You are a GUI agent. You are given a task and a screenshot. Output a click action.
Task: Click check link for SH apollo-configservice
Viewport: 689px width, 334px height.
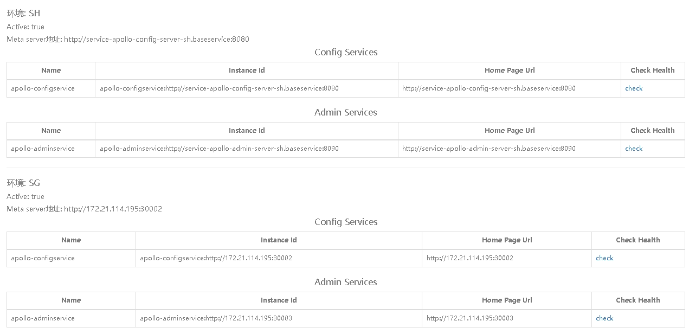point(633,88)
